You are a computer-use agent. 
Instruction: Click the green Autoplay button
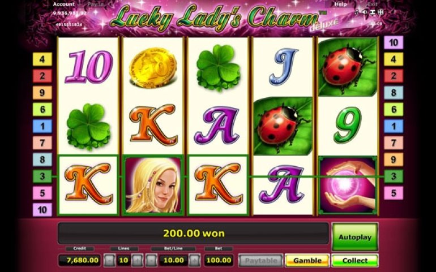[x=355, y=237]
